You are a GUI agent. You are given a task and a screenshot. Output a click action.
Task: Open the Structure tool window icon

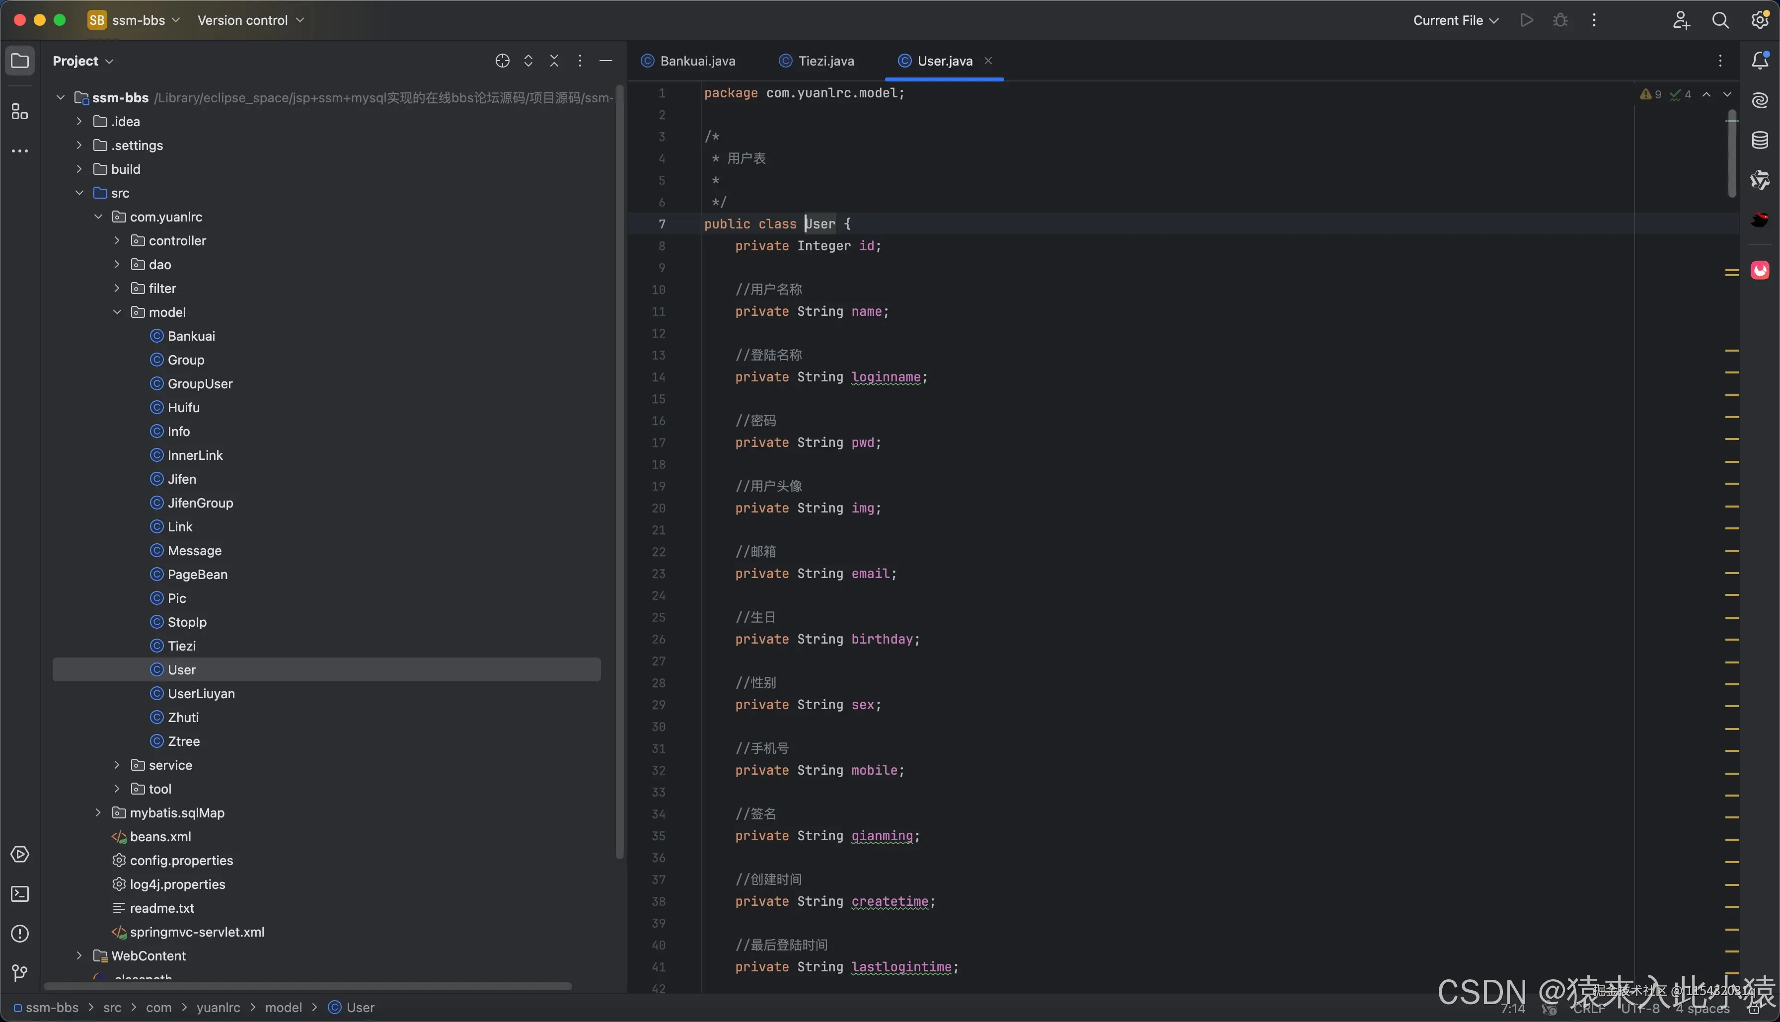20,112
